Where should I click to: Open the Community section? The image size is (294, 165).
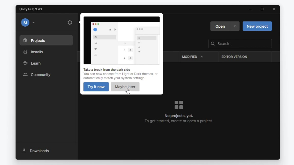46,75
